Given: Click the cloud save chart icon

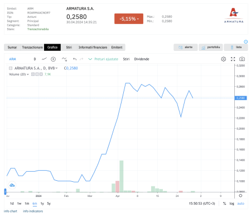Looking at the screenshot, I should [x=12, y=185].
